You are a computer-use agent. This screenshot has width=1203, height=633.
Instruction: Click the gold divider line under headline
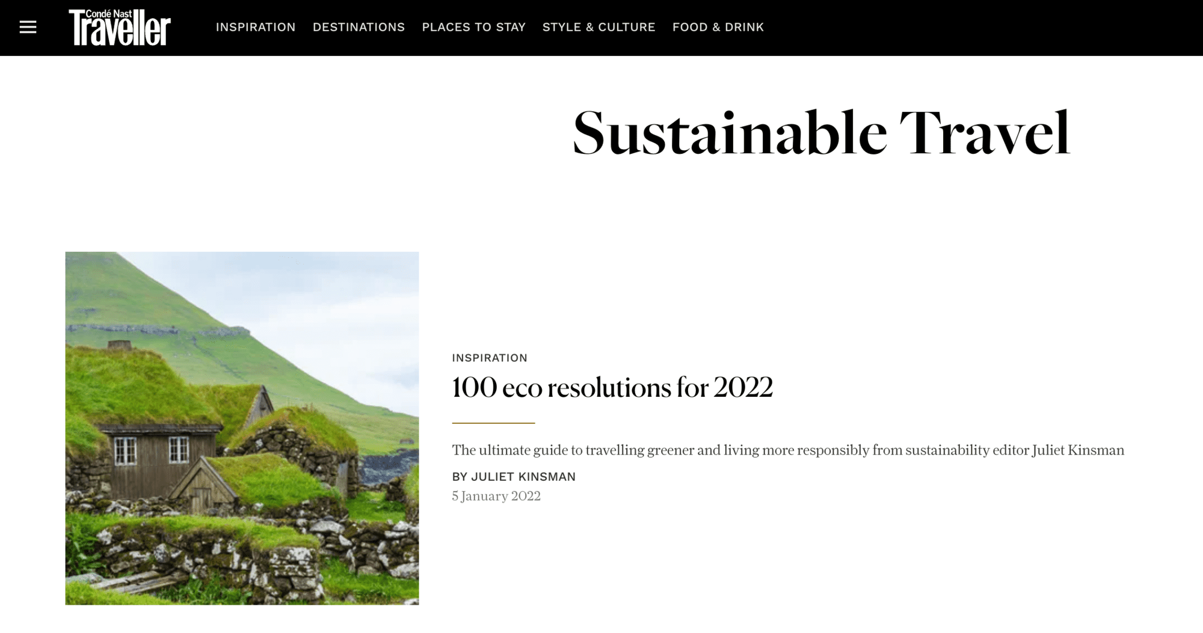point(493,423)
